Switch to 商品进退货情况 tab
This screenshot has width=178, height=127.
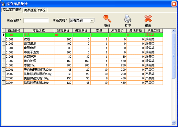click(x=35, y=10)
